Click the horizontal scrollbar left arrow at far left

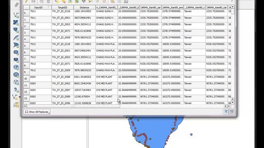pyautogui.click(x=25, y=106)
